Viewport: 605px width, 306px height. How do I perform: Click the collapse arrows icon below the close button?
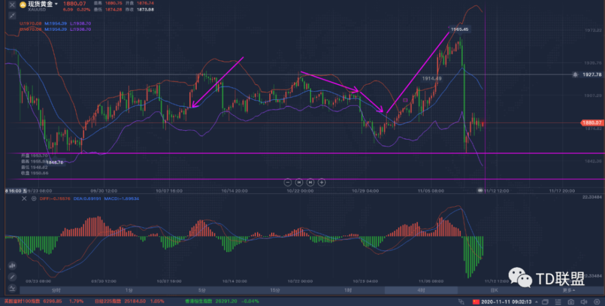click(x=11, y=15)
